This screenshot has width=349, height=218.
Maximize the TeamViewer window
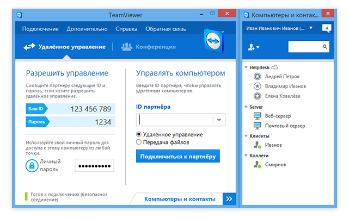(212, 14)
